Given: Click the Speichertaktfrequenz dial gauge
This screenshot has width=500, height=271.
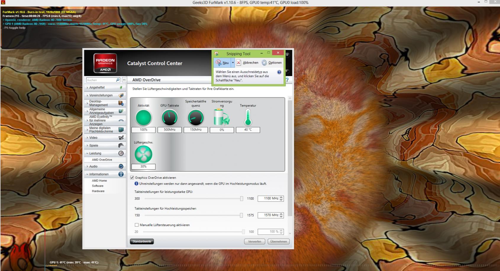Looking at the screenshot, I should tap(196, 118).
